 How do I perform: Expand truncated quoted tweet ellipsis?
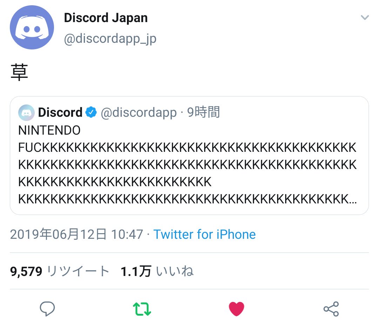(352, 199)
